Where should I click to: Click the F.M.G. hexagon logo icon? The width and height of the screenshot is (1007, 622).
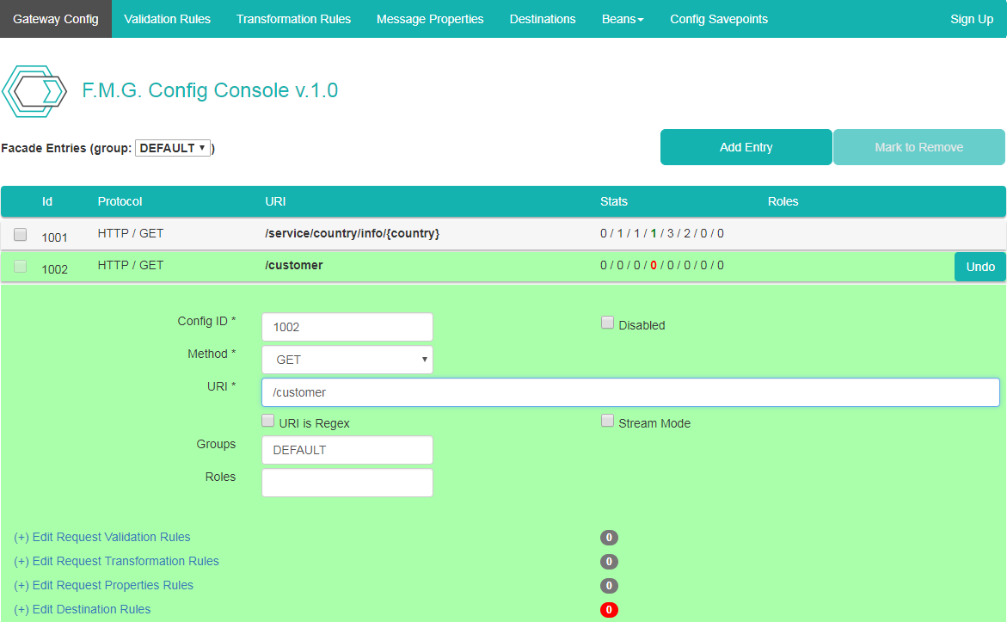pos(34,91)
